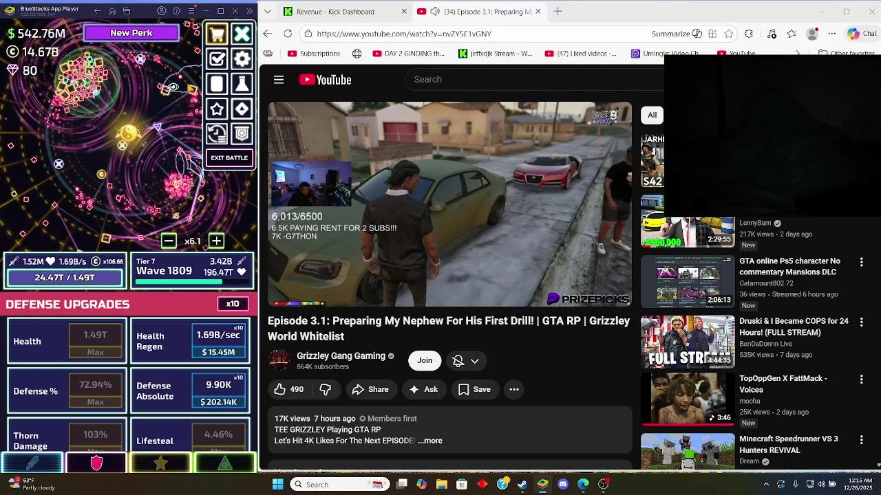Open Copilot Chat button
This screenshot has width=881, height=495.
point(862,34)
